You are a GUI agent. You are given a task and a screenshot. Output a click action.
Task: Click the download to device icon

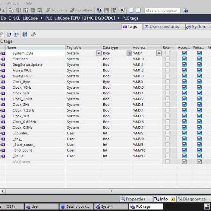[18, 10]
